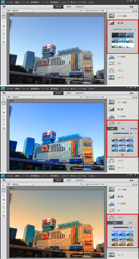Select the Zoom tool in the top window
The width and height of the screenshot is (139, 259).
click(x=3, y=12)
